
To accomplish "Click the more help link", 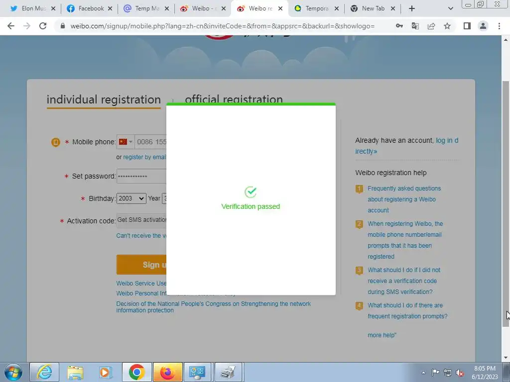I will [382, 335].
